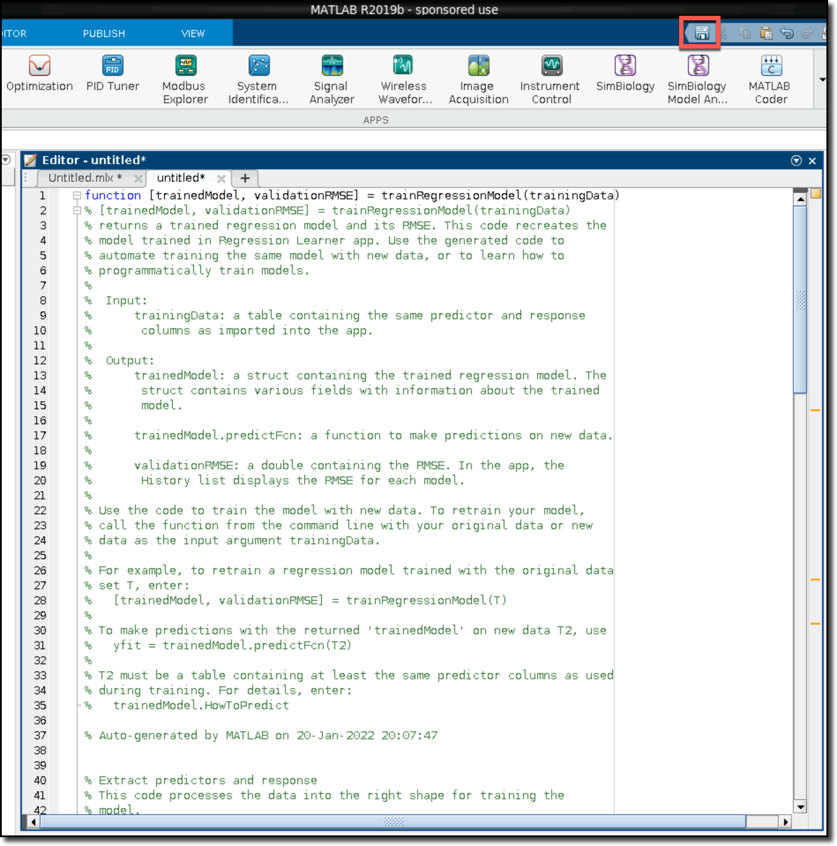Switch to the VIEW ribbon tab
The image size is (837, 846).
tap(193, 34)
